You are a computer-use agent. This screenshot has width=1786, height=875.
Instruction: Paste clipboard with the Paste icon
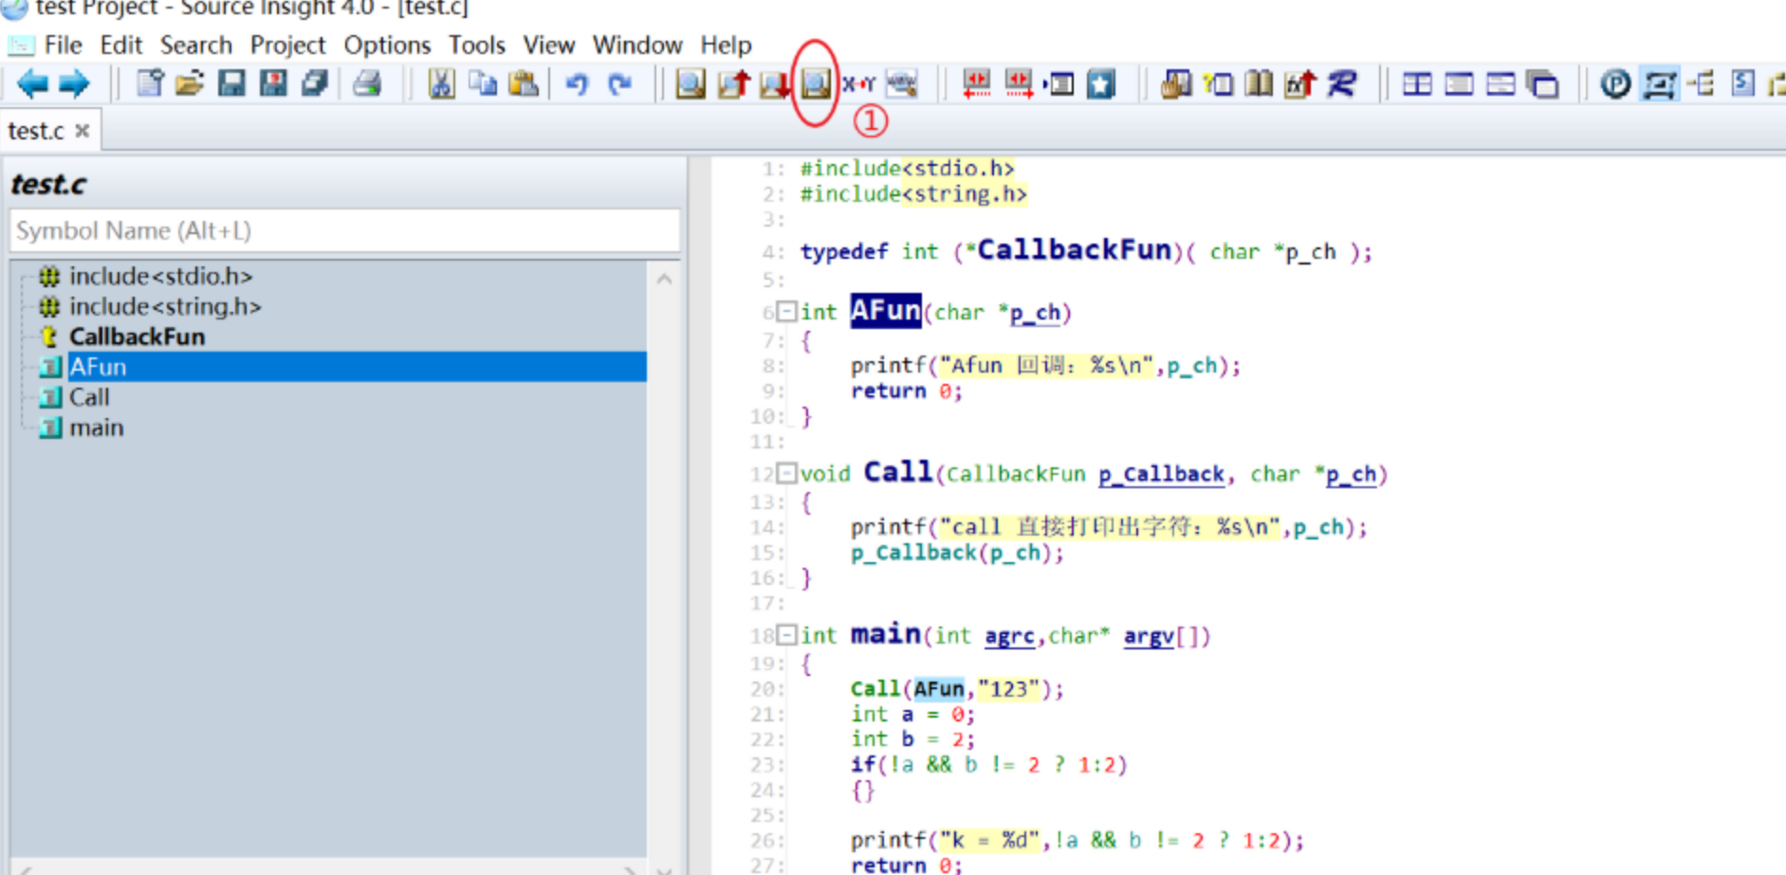pos(524,84)
